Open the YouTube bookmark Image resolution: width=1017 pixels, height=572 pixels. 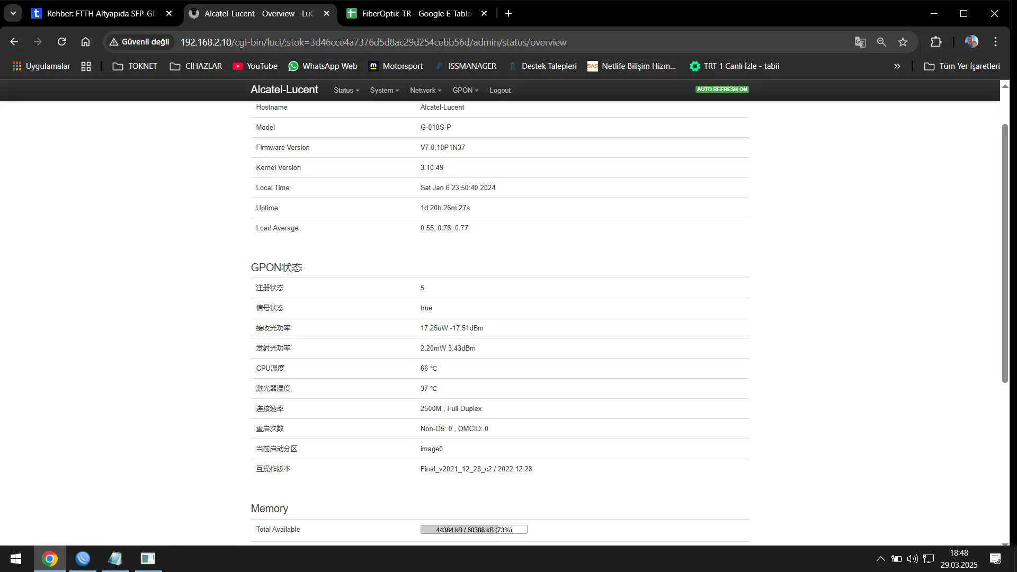click(255, 66)
